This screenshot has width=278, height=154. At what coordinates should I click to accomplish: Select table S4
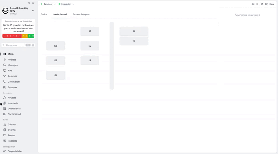pyautogui.click(x=134, y=32)
